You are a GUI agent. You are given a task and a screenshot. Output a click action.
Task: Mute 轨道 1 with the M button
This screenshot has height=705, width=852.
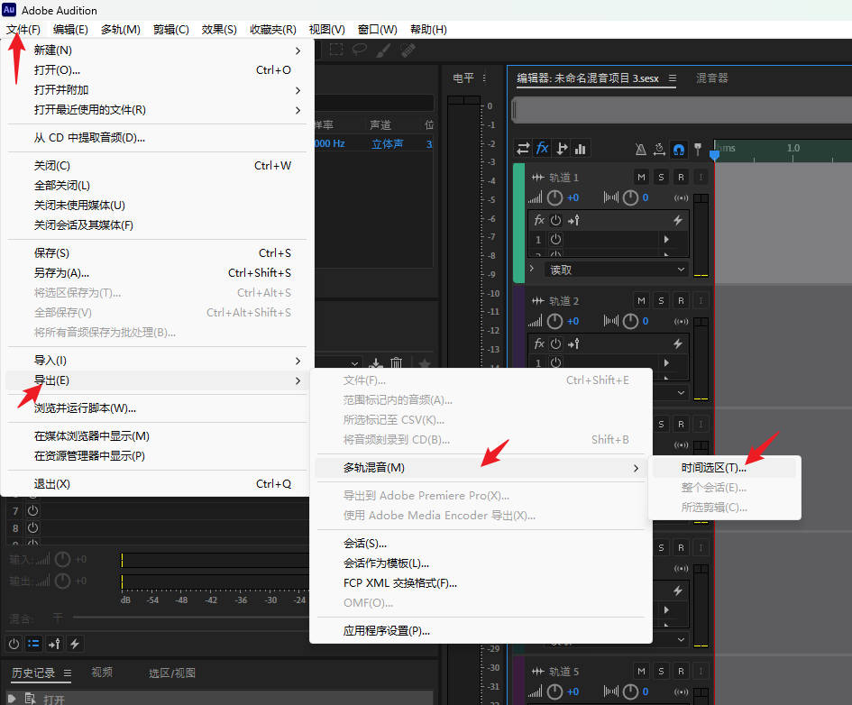(641, 177)
